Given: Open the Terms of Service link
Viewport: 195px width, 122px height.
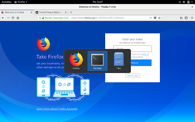Looking at the screenshot, I should (145, 54).
